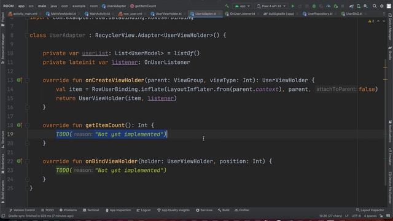Click the Search Everywhere magnifier icon
This screenshot has width=393, height=221.
tap(375, 6)
